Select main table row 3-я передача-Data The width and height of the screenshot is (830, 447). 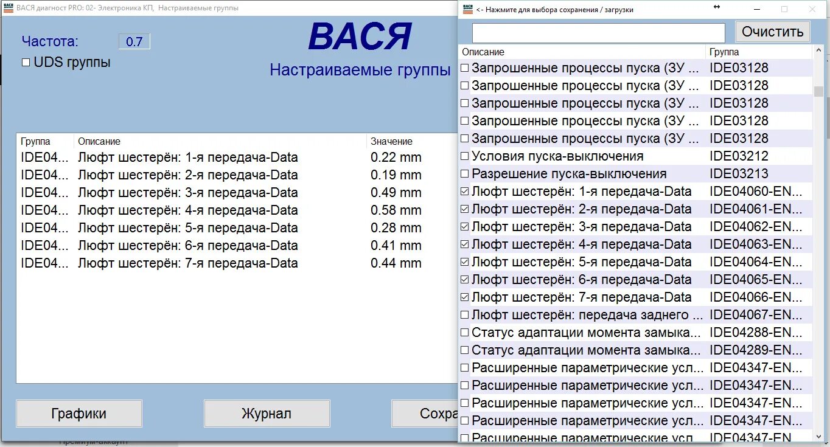click(237, 193)
